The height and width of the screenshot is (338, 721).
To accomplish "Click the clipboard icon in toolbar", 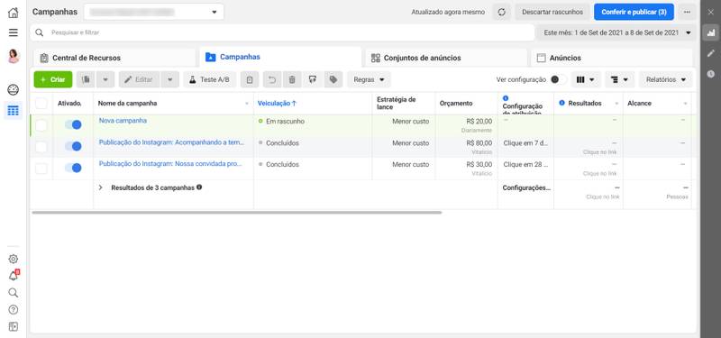I will click(250, 79).
